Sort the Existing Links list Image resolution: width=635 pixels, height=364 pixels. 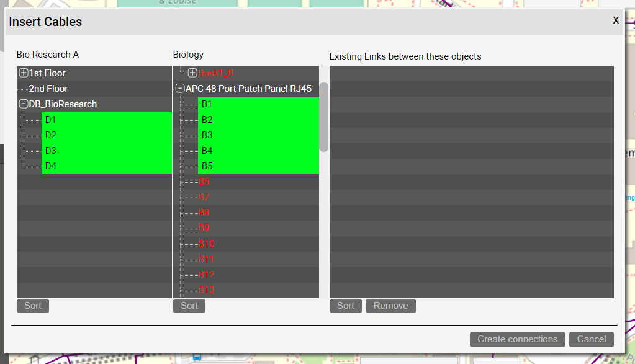click(346, 306)
